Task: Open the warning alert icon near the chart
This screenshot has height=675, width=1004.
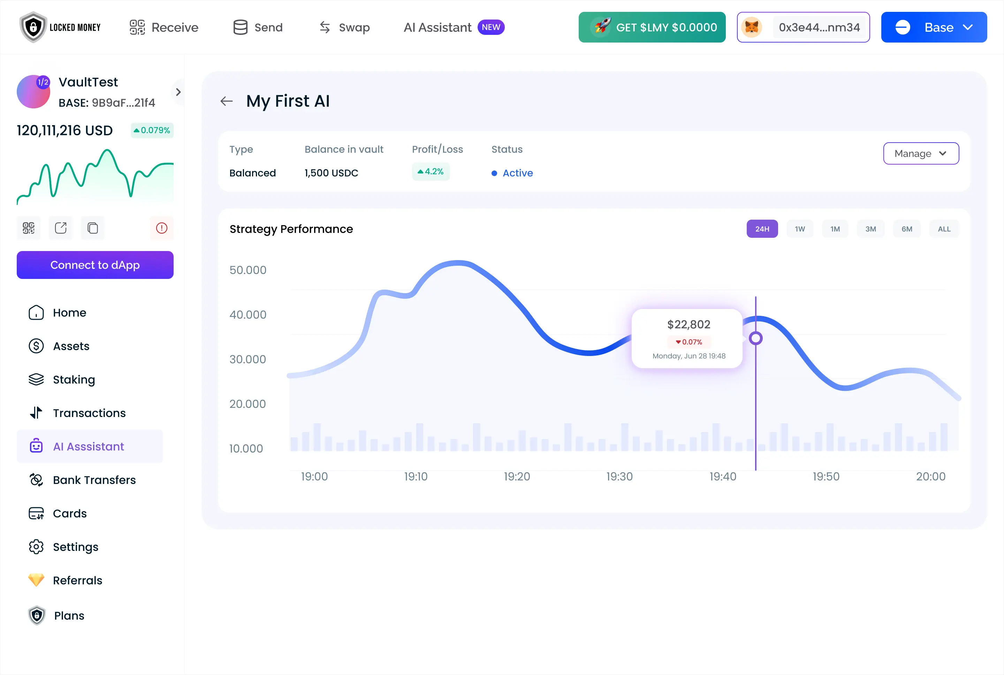Action: [161, 228]
